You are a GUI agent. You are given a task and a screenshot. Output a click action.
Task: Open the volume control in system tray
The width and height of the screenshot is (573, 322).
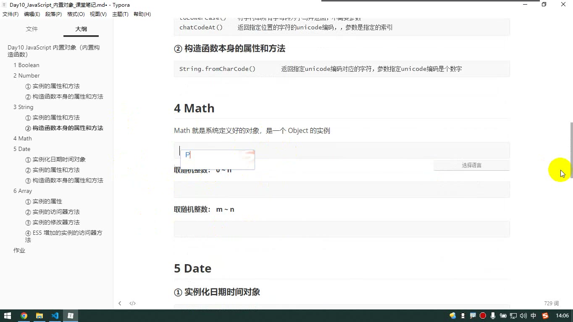[x=523, y=316]
